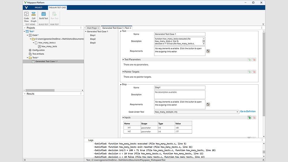Viewport: 288px width, 162px height.
Task: Add a pointer target
Action: (249, 72)
